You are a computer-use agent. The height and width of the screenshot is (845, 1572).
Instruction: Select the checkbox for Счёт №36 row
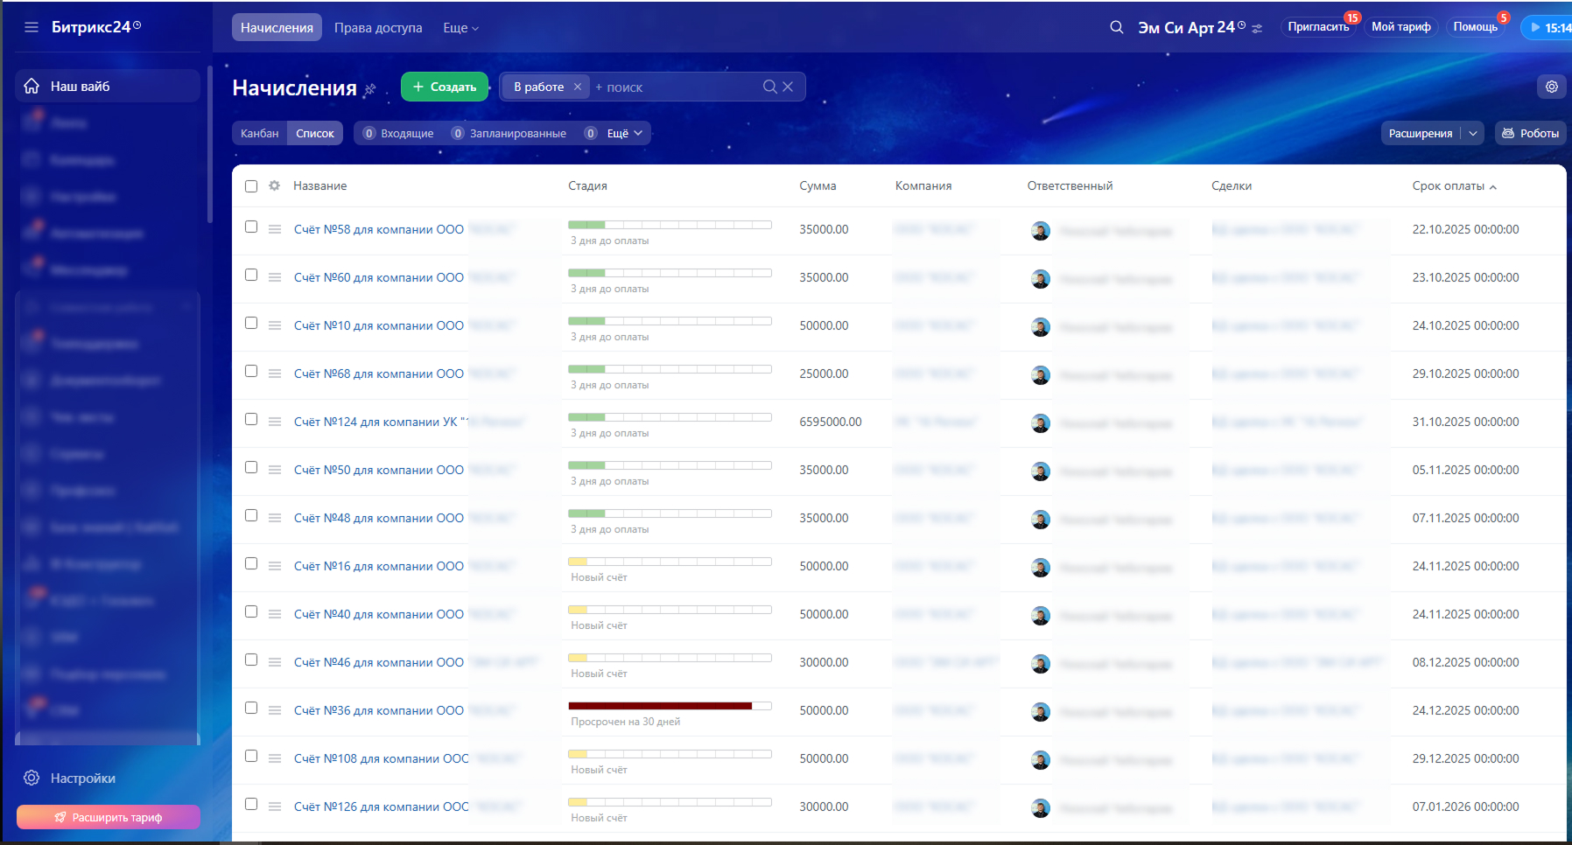[x=251, y=708]
